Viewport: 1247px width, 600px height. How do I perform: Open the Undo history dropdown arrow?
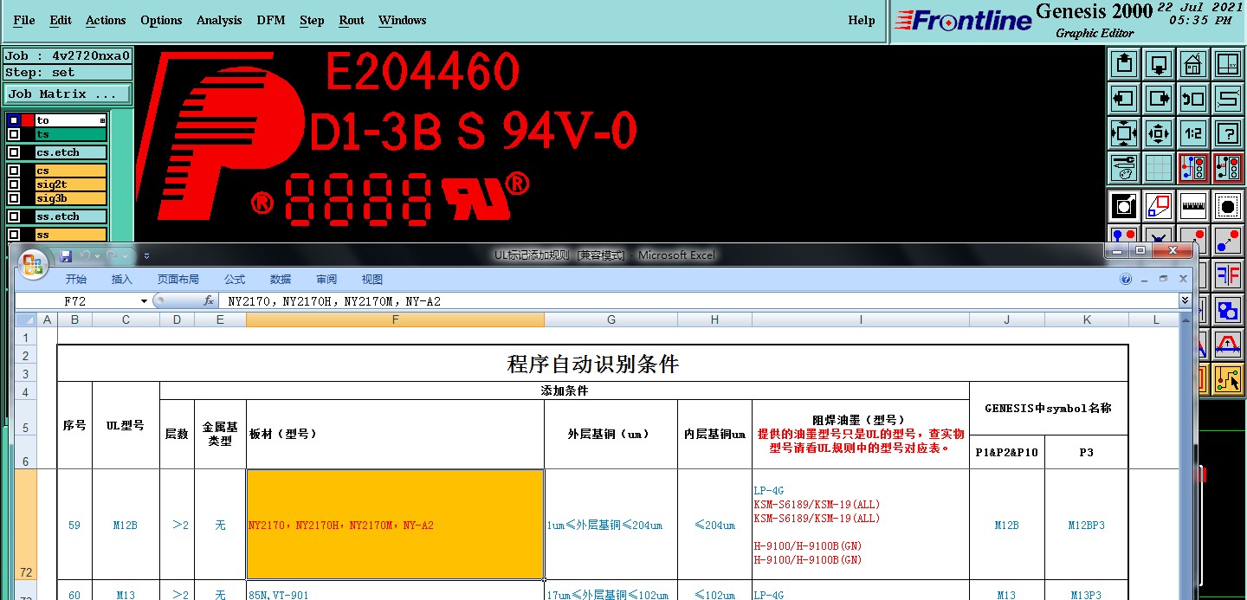coord(97,255)
